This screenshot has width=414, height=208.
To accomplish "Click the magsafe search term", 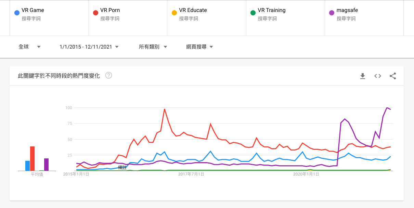I will point(347,10).
